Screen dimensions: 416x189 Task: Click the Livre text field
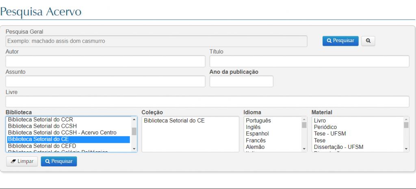pyautogui.click(x=207, y=102)
